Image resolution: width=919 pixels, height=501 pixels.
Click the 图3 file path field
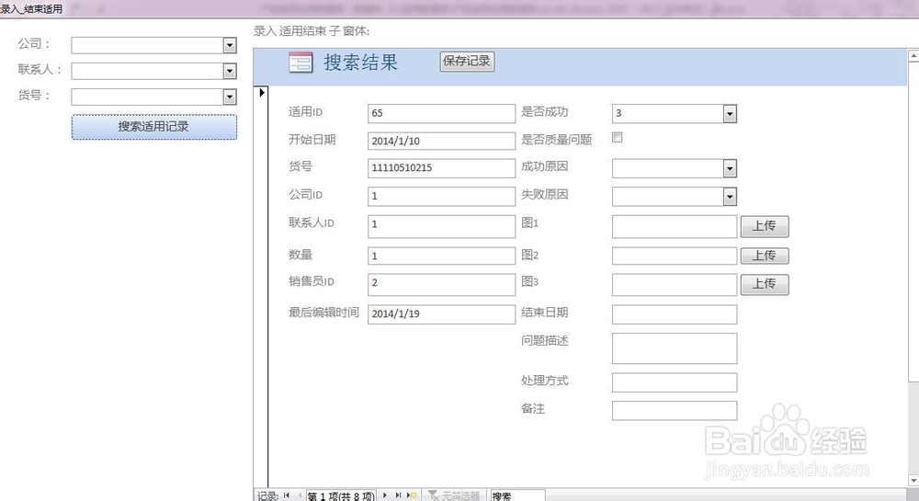point(674,284)
